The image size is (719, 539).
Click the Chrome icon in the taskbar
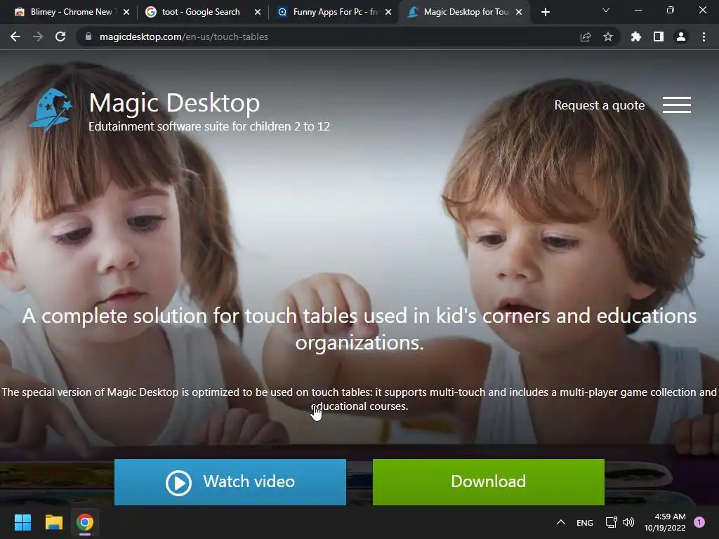(x=85, y=522)
